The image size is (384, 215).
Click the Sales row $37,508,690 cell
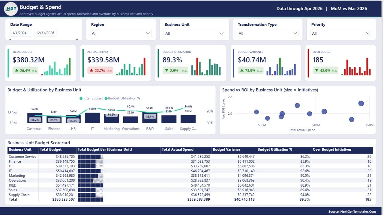pyautogui.click(x=65, y=190)
